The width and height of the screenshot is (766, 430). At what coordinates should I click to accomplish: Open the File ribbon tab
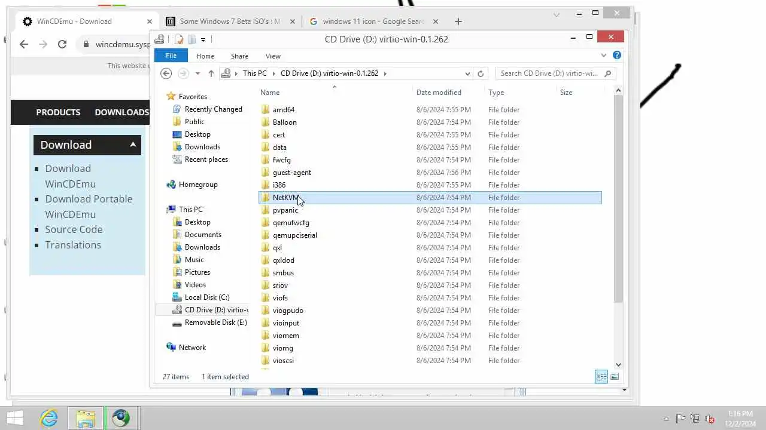[171, 56]
